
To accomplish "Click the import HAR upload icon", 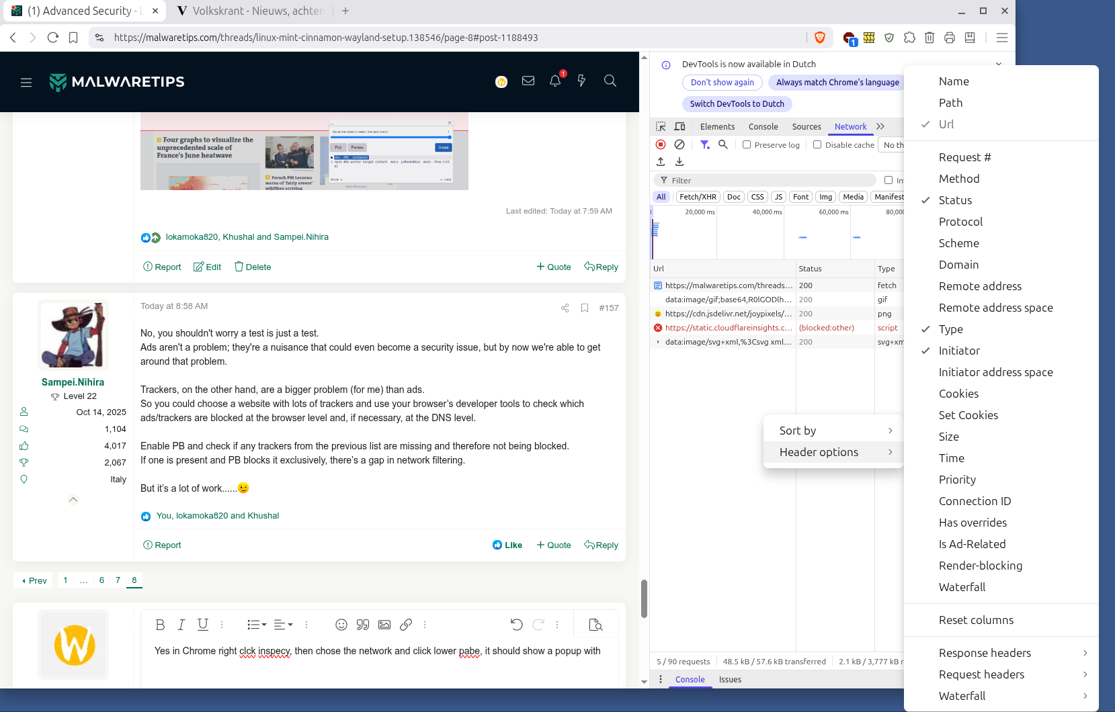I will click(x=661, y=162).
